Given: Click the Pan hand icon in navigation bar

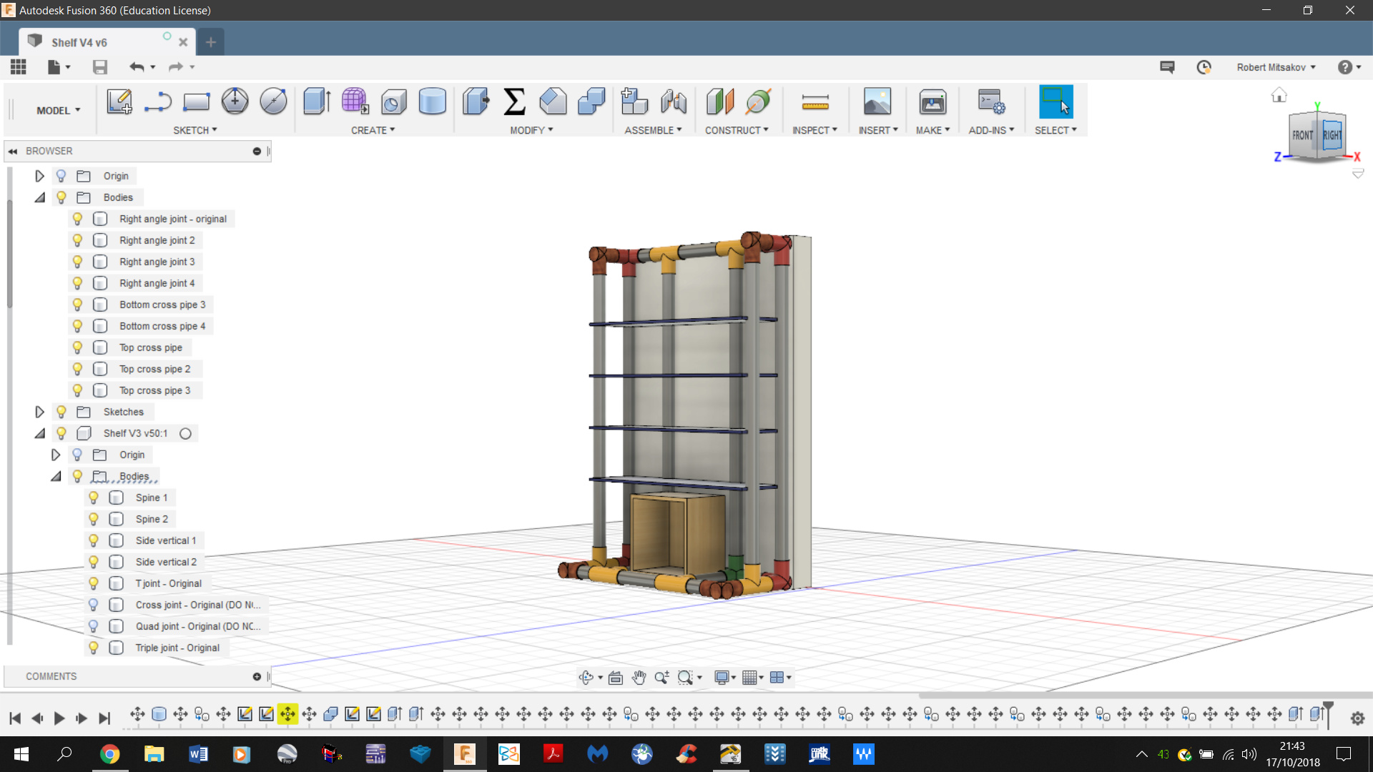Looking at the screenshot, I should (x=639, y=678).
